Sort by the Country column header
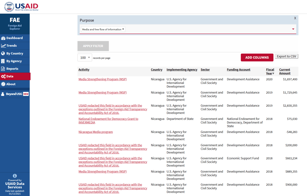Viewport: 307px width, 196px height. point(156,70)
